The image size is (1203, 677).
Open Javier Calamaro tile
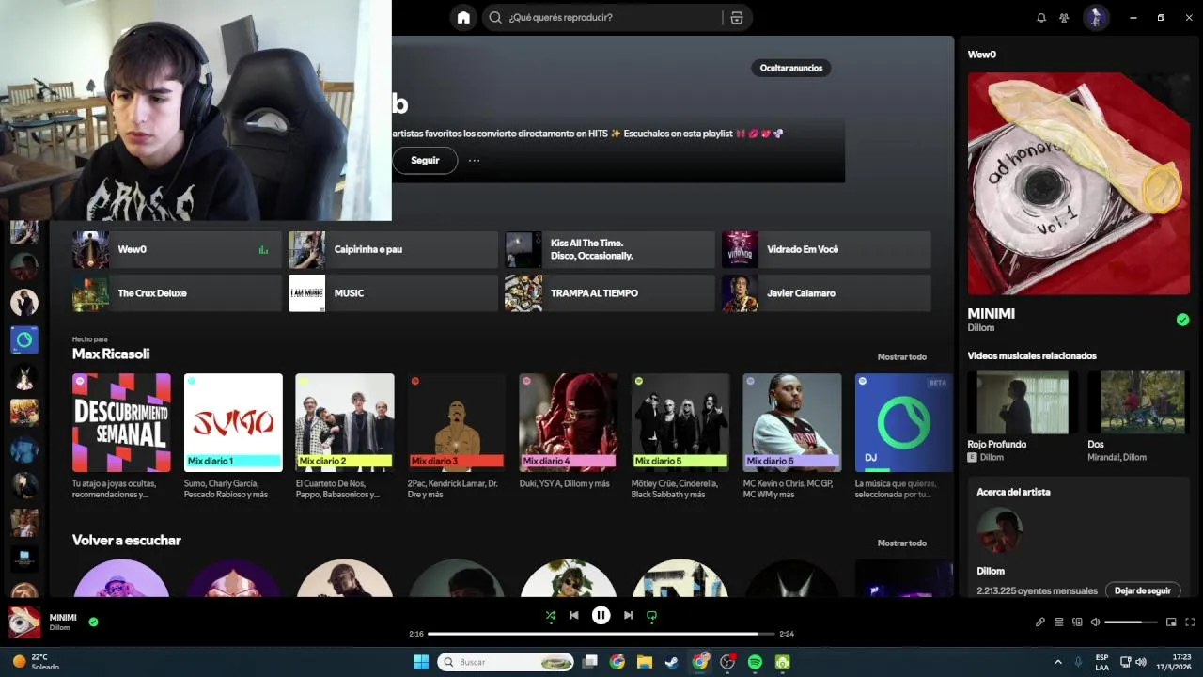pyautogui.click(x=826, y=293)
